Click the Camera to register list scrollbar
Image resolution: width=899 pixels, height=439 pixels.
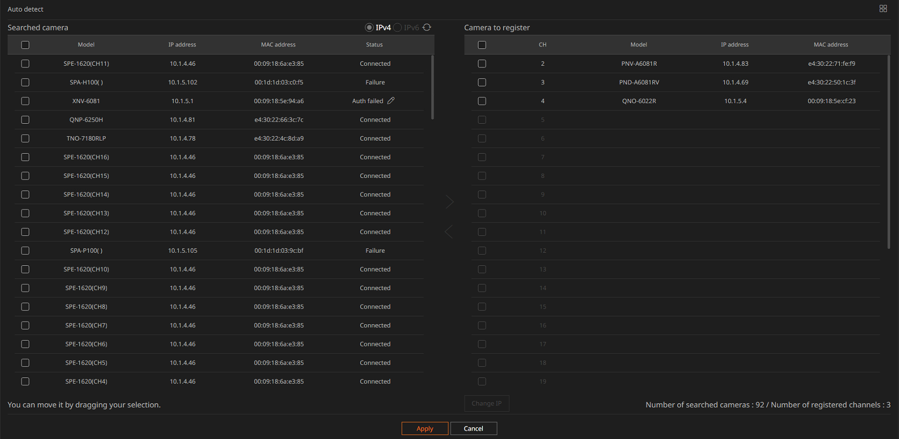889,152
